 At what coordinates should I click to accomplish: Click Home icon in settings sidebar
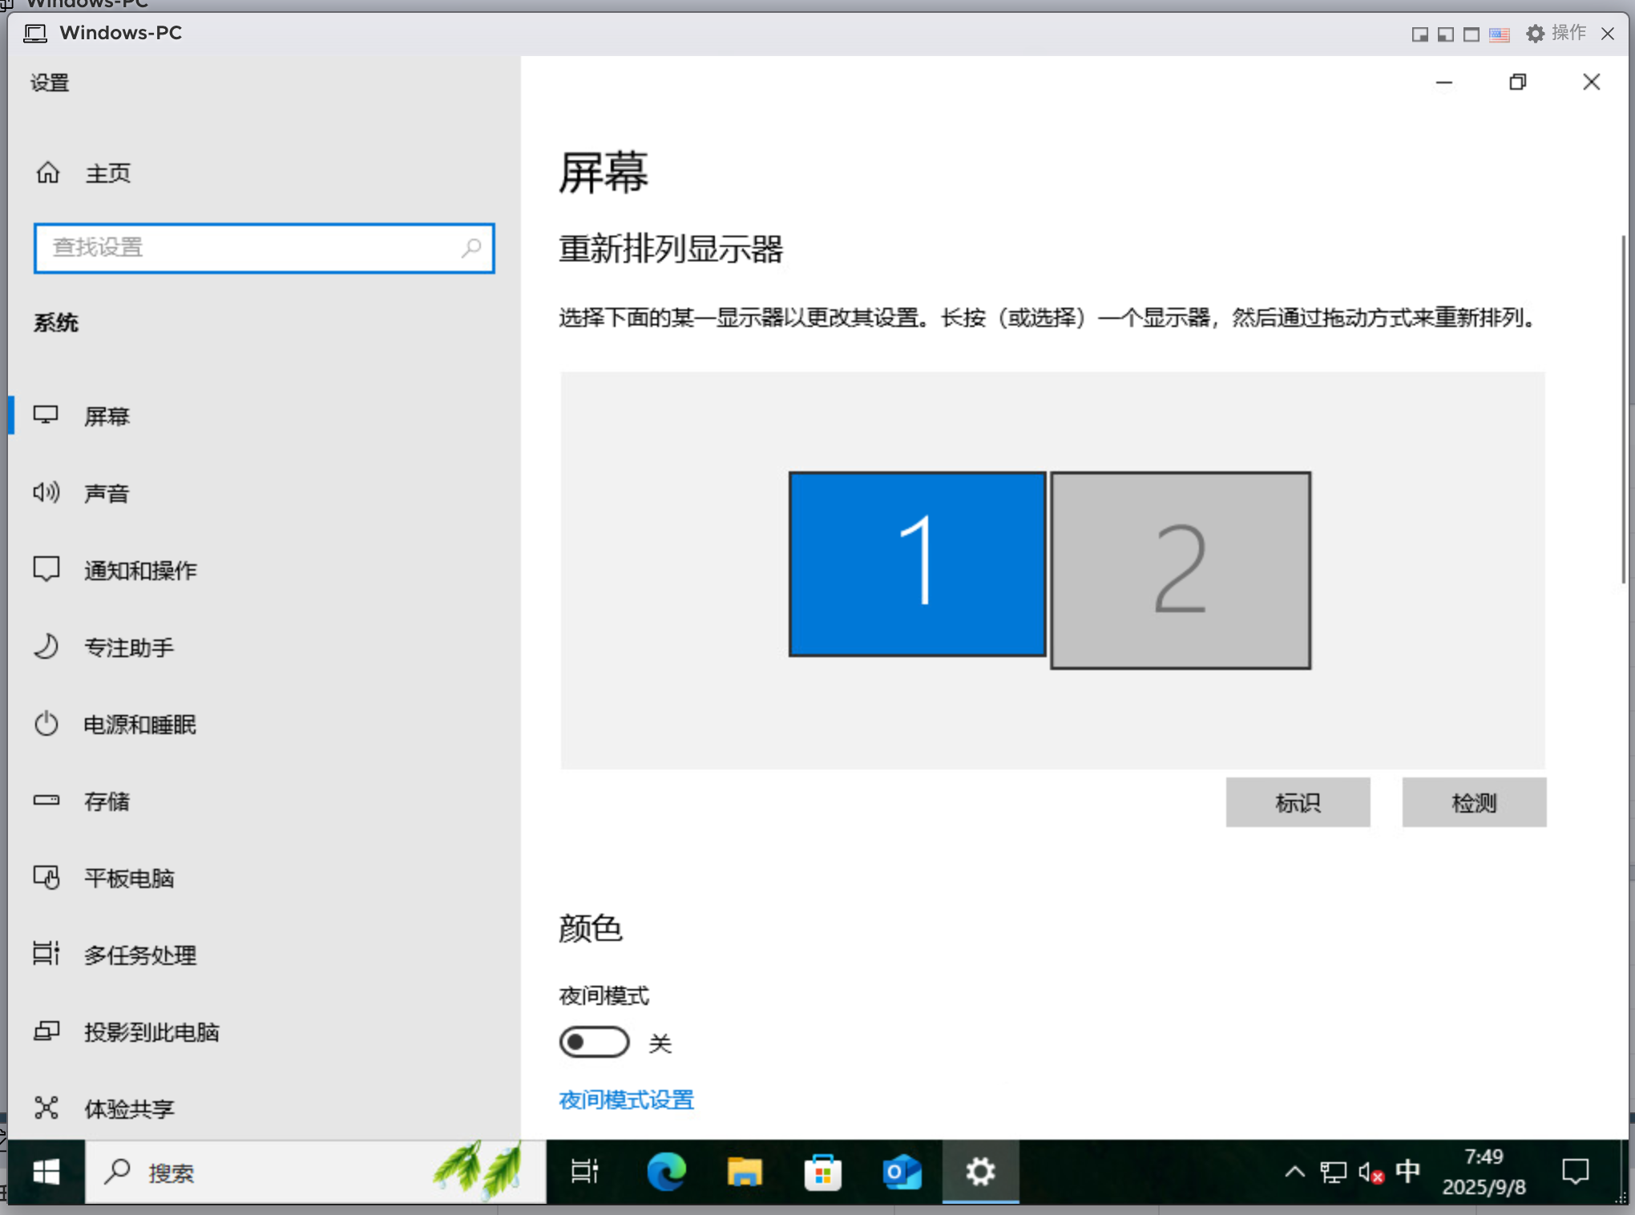48,172
